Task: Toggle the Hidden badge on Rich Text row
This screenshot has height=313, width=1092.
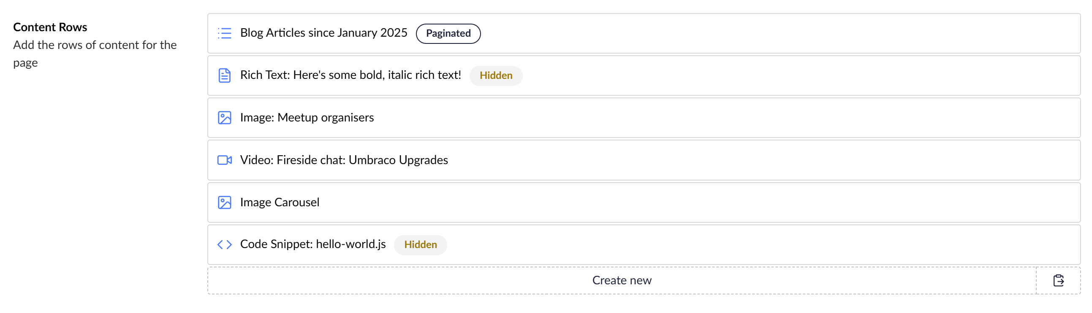Action: click(496, 76)
